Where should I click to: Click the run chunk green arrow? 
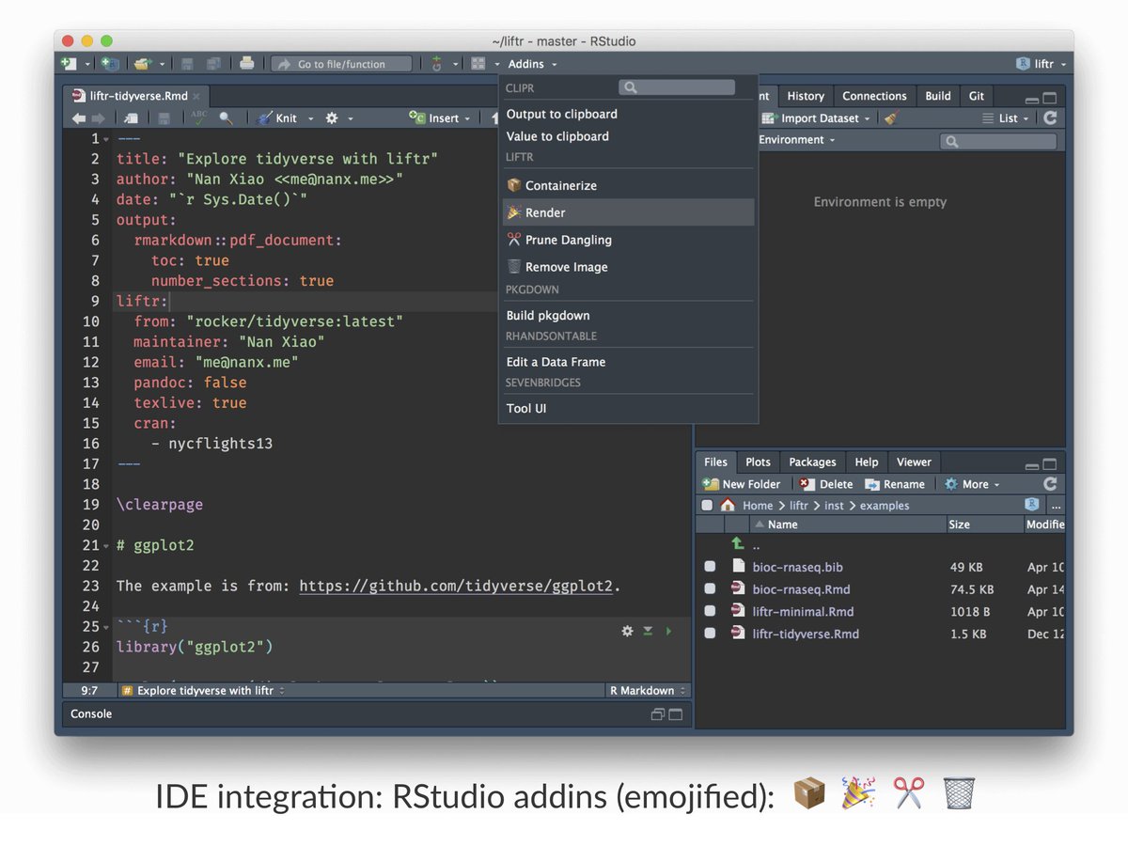point(669,631)
